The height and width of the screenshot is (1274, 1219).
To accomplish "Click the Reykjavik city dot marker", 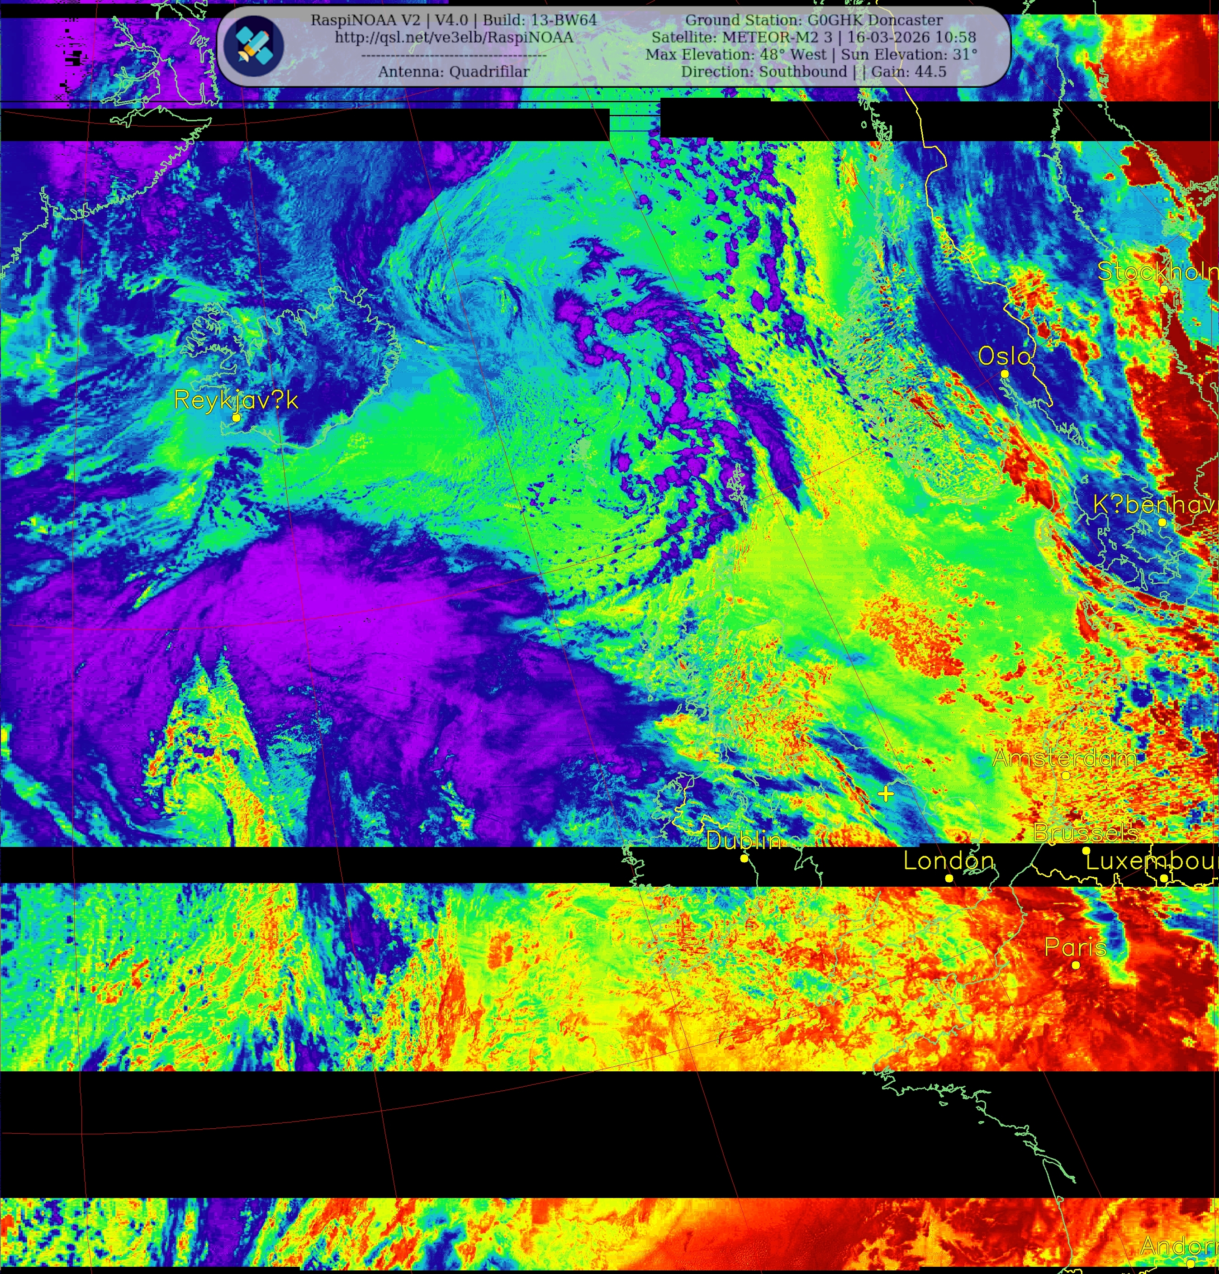I will [237, 418].
